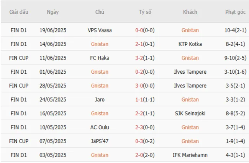
Task: Click the Jaro team name
Action: [100, 100]
